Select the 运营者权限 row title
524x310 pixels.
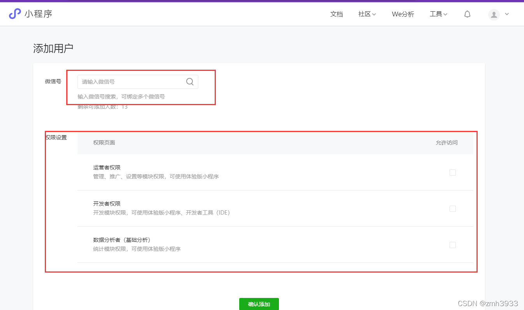coord(107,167)
